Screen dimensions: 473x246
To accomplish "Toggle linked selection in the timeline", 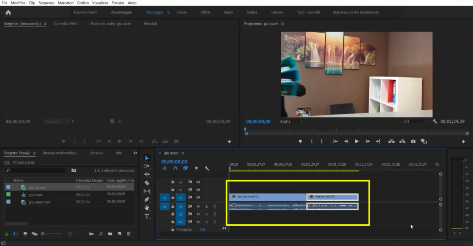I will pos(186,168).
